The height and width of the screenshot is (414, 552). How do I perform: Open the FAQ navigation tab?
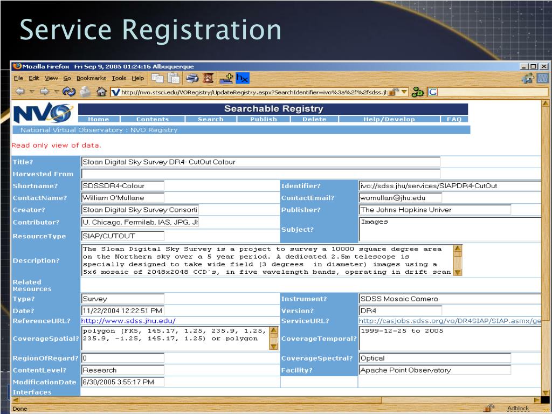pos(454,119)
